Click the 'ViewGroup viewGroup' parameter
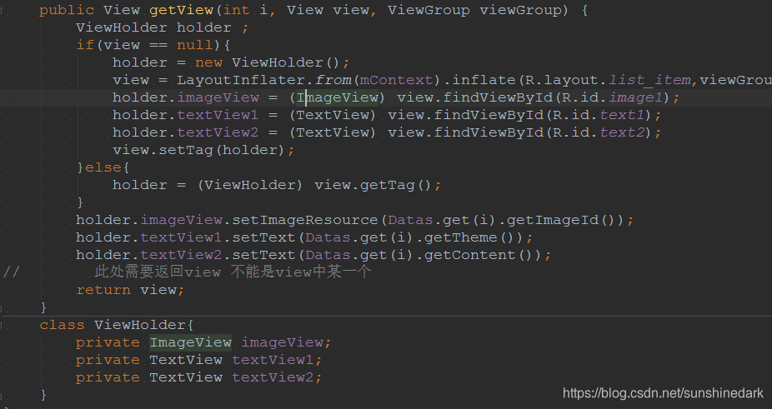 click(474, 10)
